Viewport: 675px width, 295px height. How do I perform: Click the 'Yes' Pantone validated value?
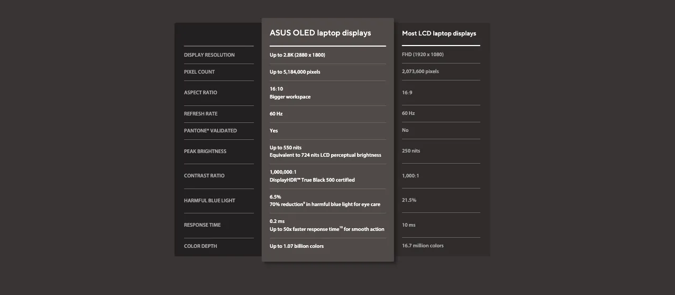(x=273, y=131)
